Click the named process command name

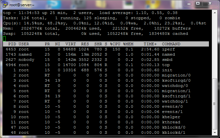[168, 54]
